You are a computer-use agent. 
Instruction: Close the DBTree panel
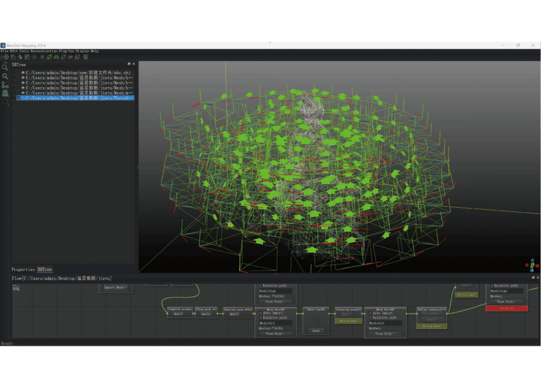coord(134,64)
